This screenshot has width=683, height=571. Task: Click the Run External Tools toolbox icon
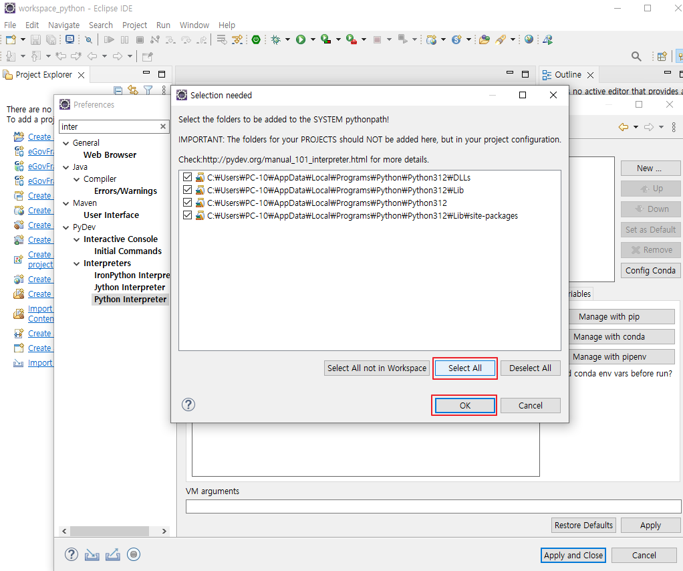point(352,39)
